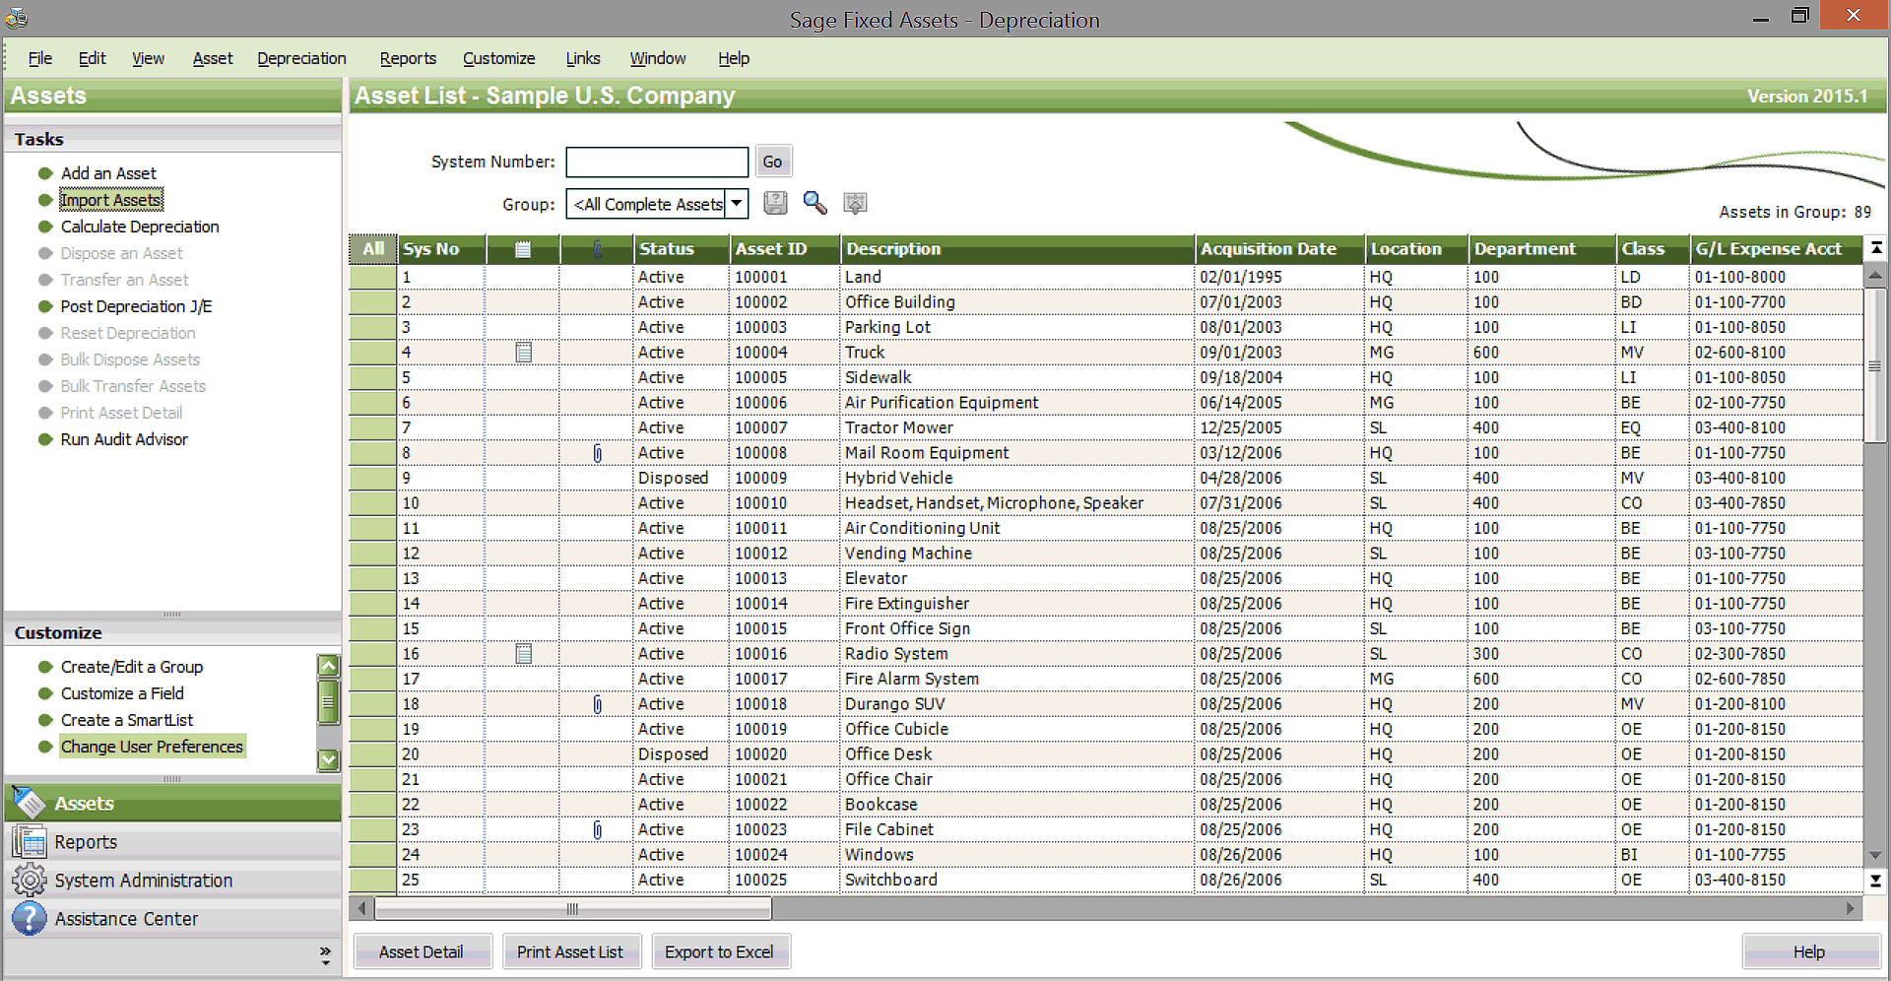
Task: Click the asset list vertical scrollbar thumb
Action: point(1876,365)
